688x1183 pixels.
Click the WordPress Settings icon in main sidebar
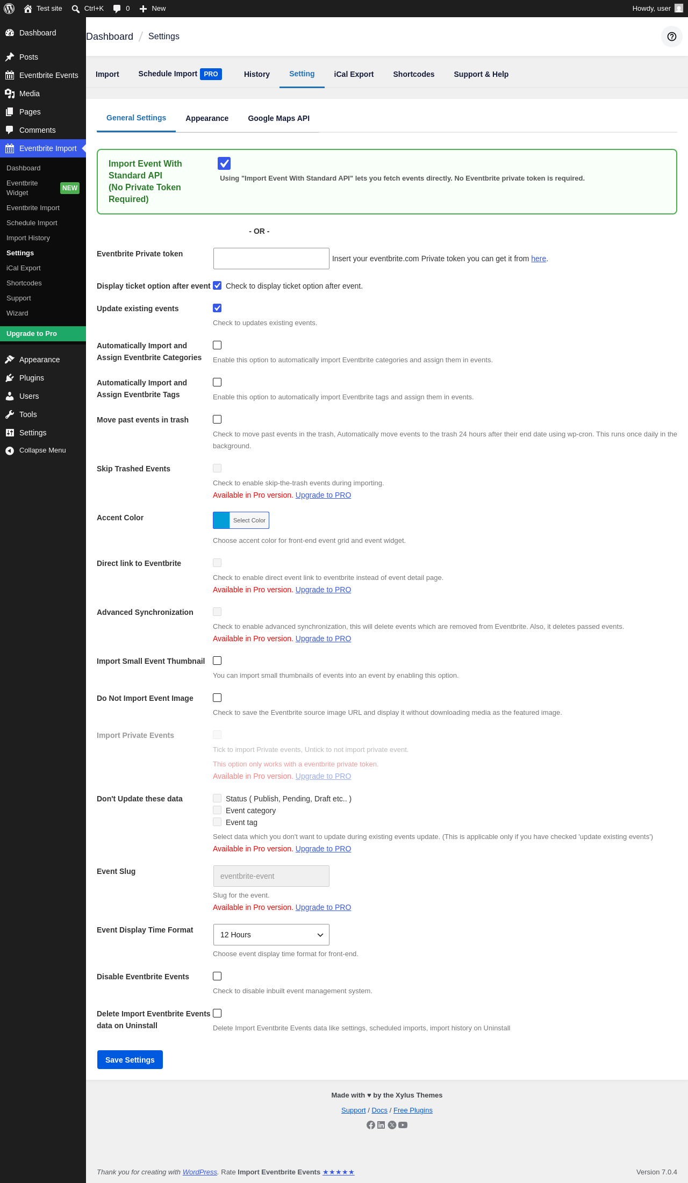tap(10, 433)
